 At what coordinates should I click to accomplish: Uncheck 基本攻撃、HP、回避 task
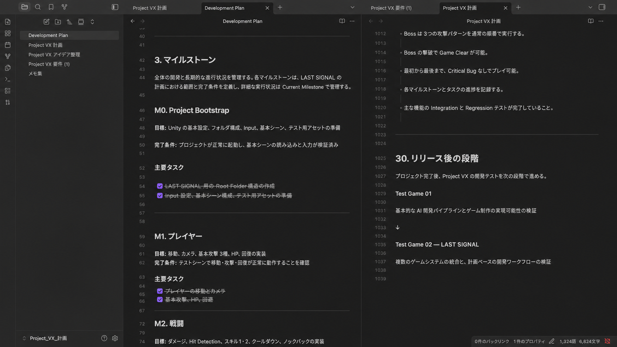[160, 300]
